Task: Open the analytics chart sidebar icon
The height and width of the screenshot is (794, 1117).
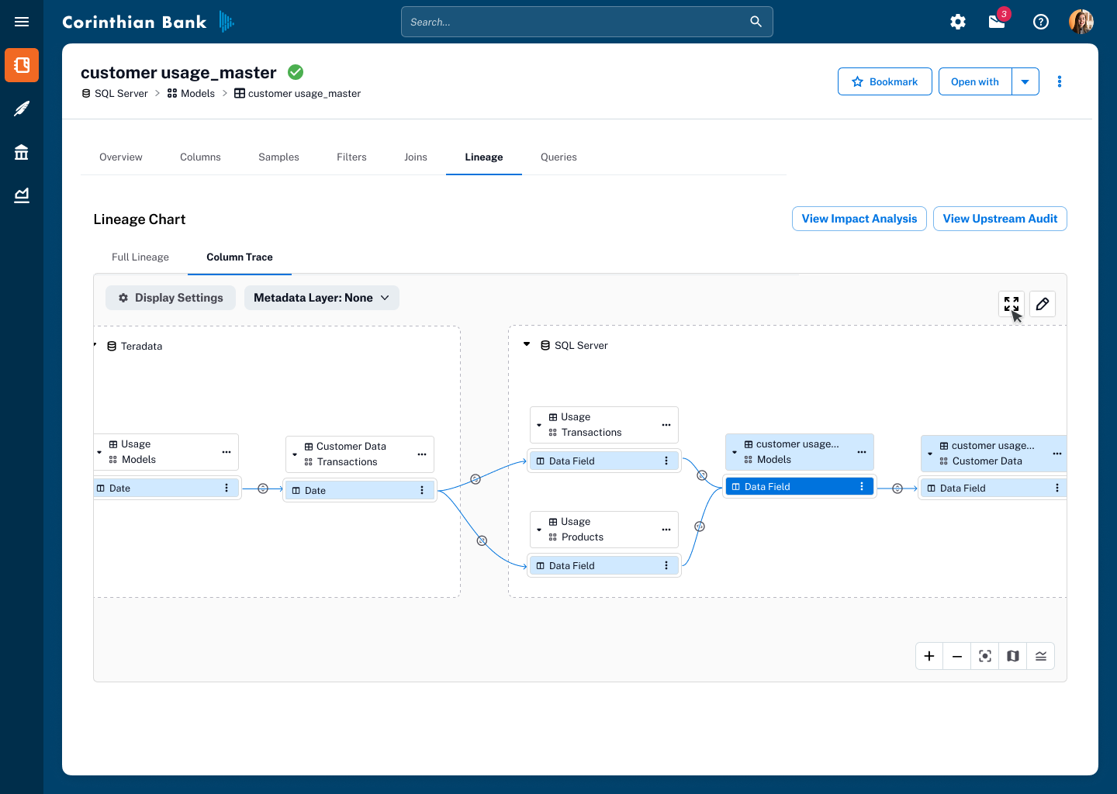Action: coord(22,195)
